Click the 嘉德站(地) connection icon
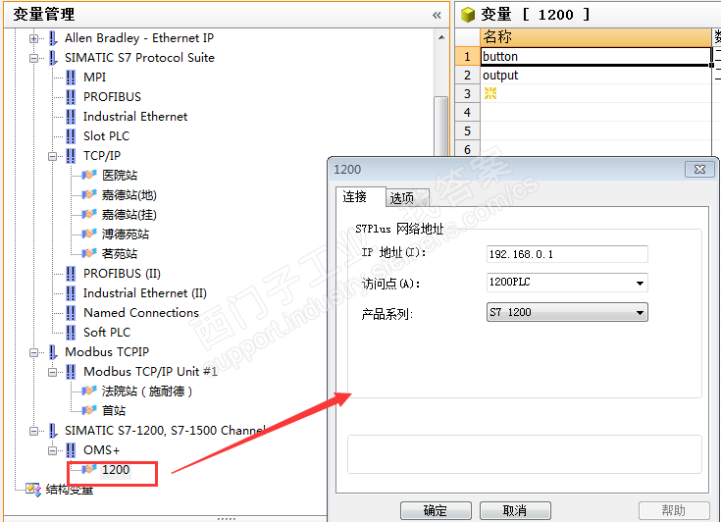The image size is (721, 522). [x=89, y=194]
